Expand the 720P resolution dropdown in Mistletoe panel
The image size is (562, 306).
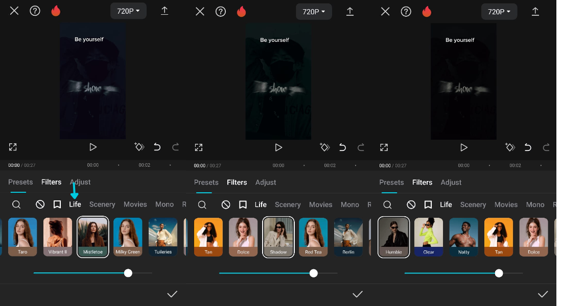[x=128, y=11]
